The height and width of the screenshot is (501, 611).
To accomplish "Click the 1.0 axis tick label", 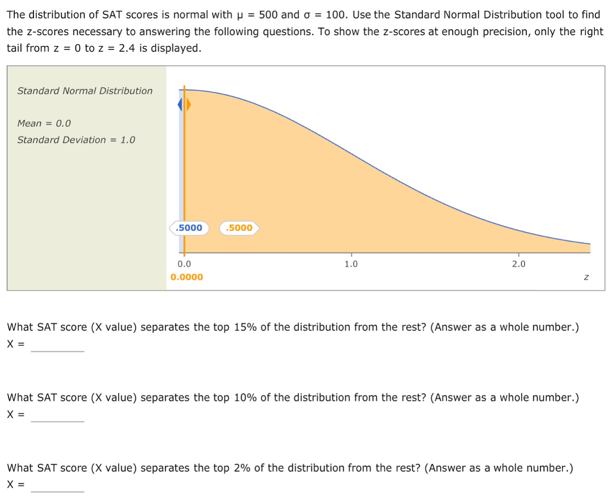I will (x=351, y=262).
